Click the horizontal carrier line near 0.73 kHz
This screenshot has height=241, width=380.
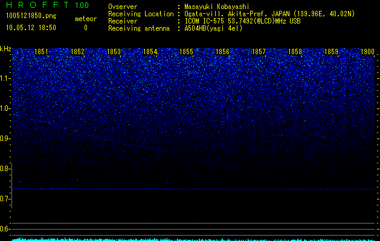(193, 189)
